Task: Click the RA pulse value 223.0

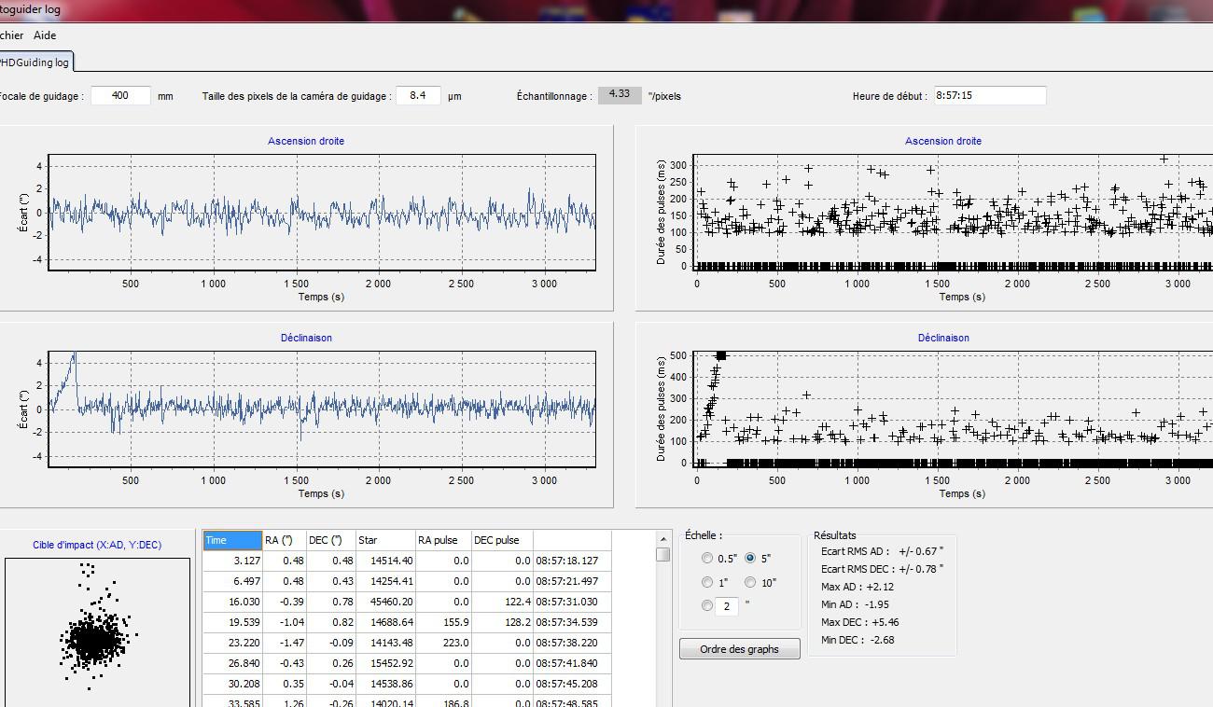Action: (x=443, y=643)
